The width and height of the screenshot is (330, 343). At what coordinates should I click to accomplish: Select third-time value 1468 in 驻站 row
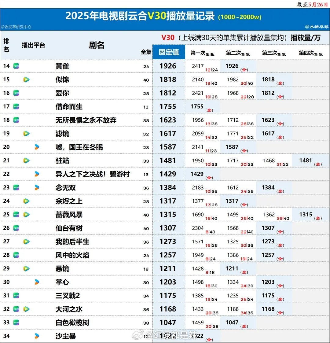pyautogui.click(x=269, y=161)
